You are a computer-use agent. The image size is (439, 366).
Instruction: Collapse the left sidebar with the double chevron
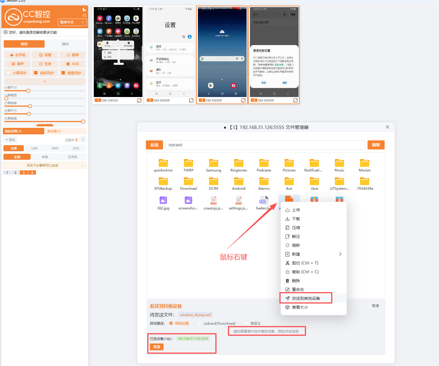(84, 15)
